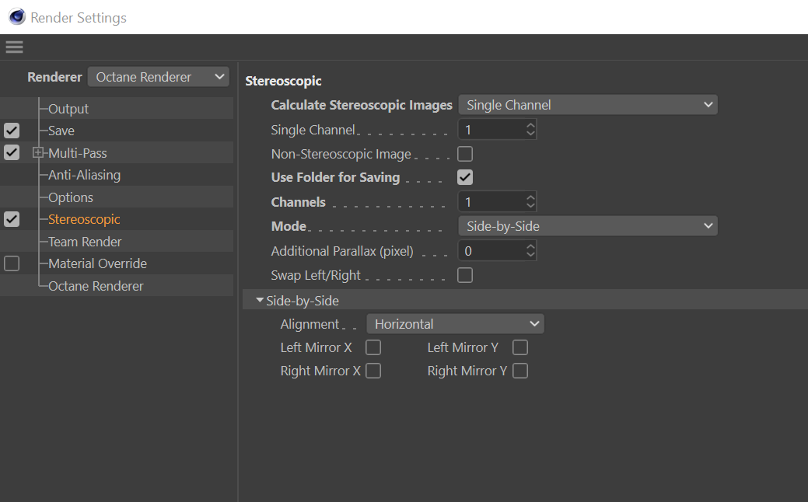Viewport: 808px width, 502px height.
Task: Toggle the Multi-Pass checkbox
Action: click(12, 153)
